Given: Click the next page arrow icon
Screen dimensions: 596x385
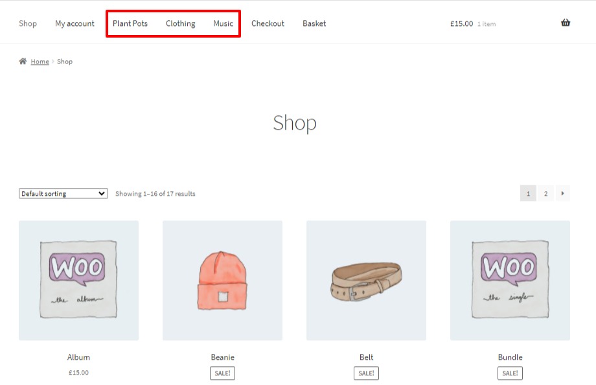Looking at the screenshot, I should pyautogui.click(x=562, y=193).
